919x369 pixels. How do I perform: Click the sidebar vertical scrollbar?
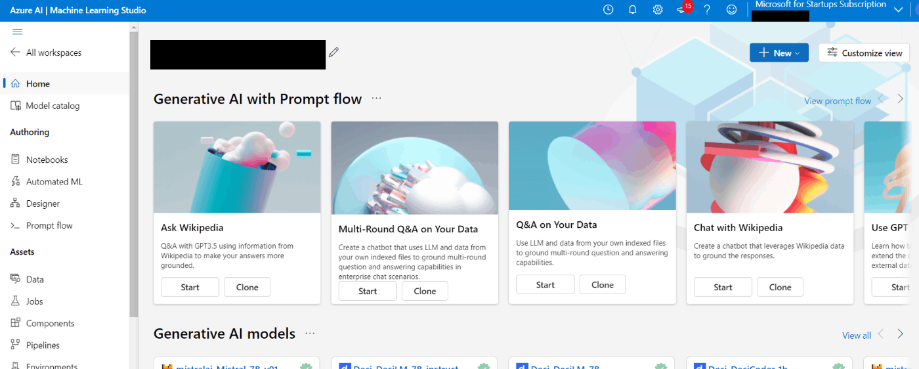[134, 174]
